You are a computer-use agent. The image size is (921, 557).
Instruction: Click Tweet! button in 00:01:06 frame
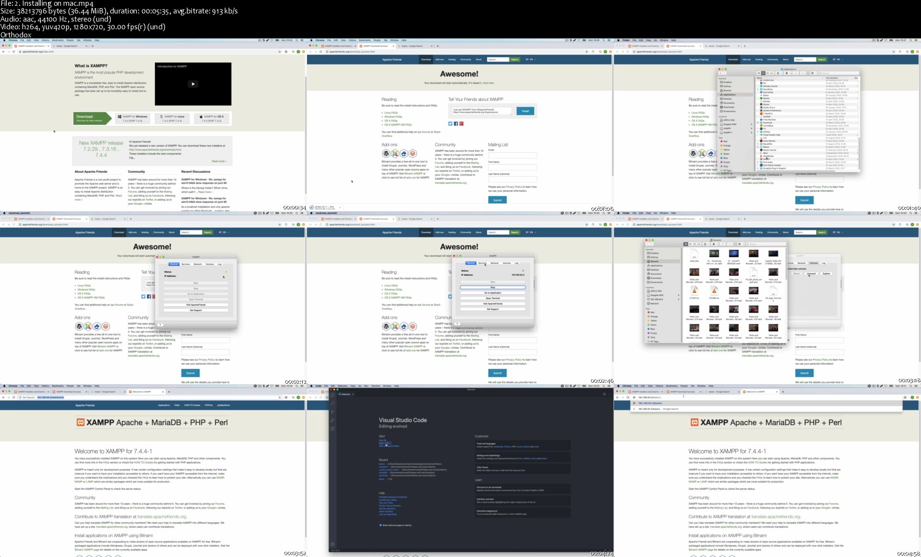pos(525,111)
